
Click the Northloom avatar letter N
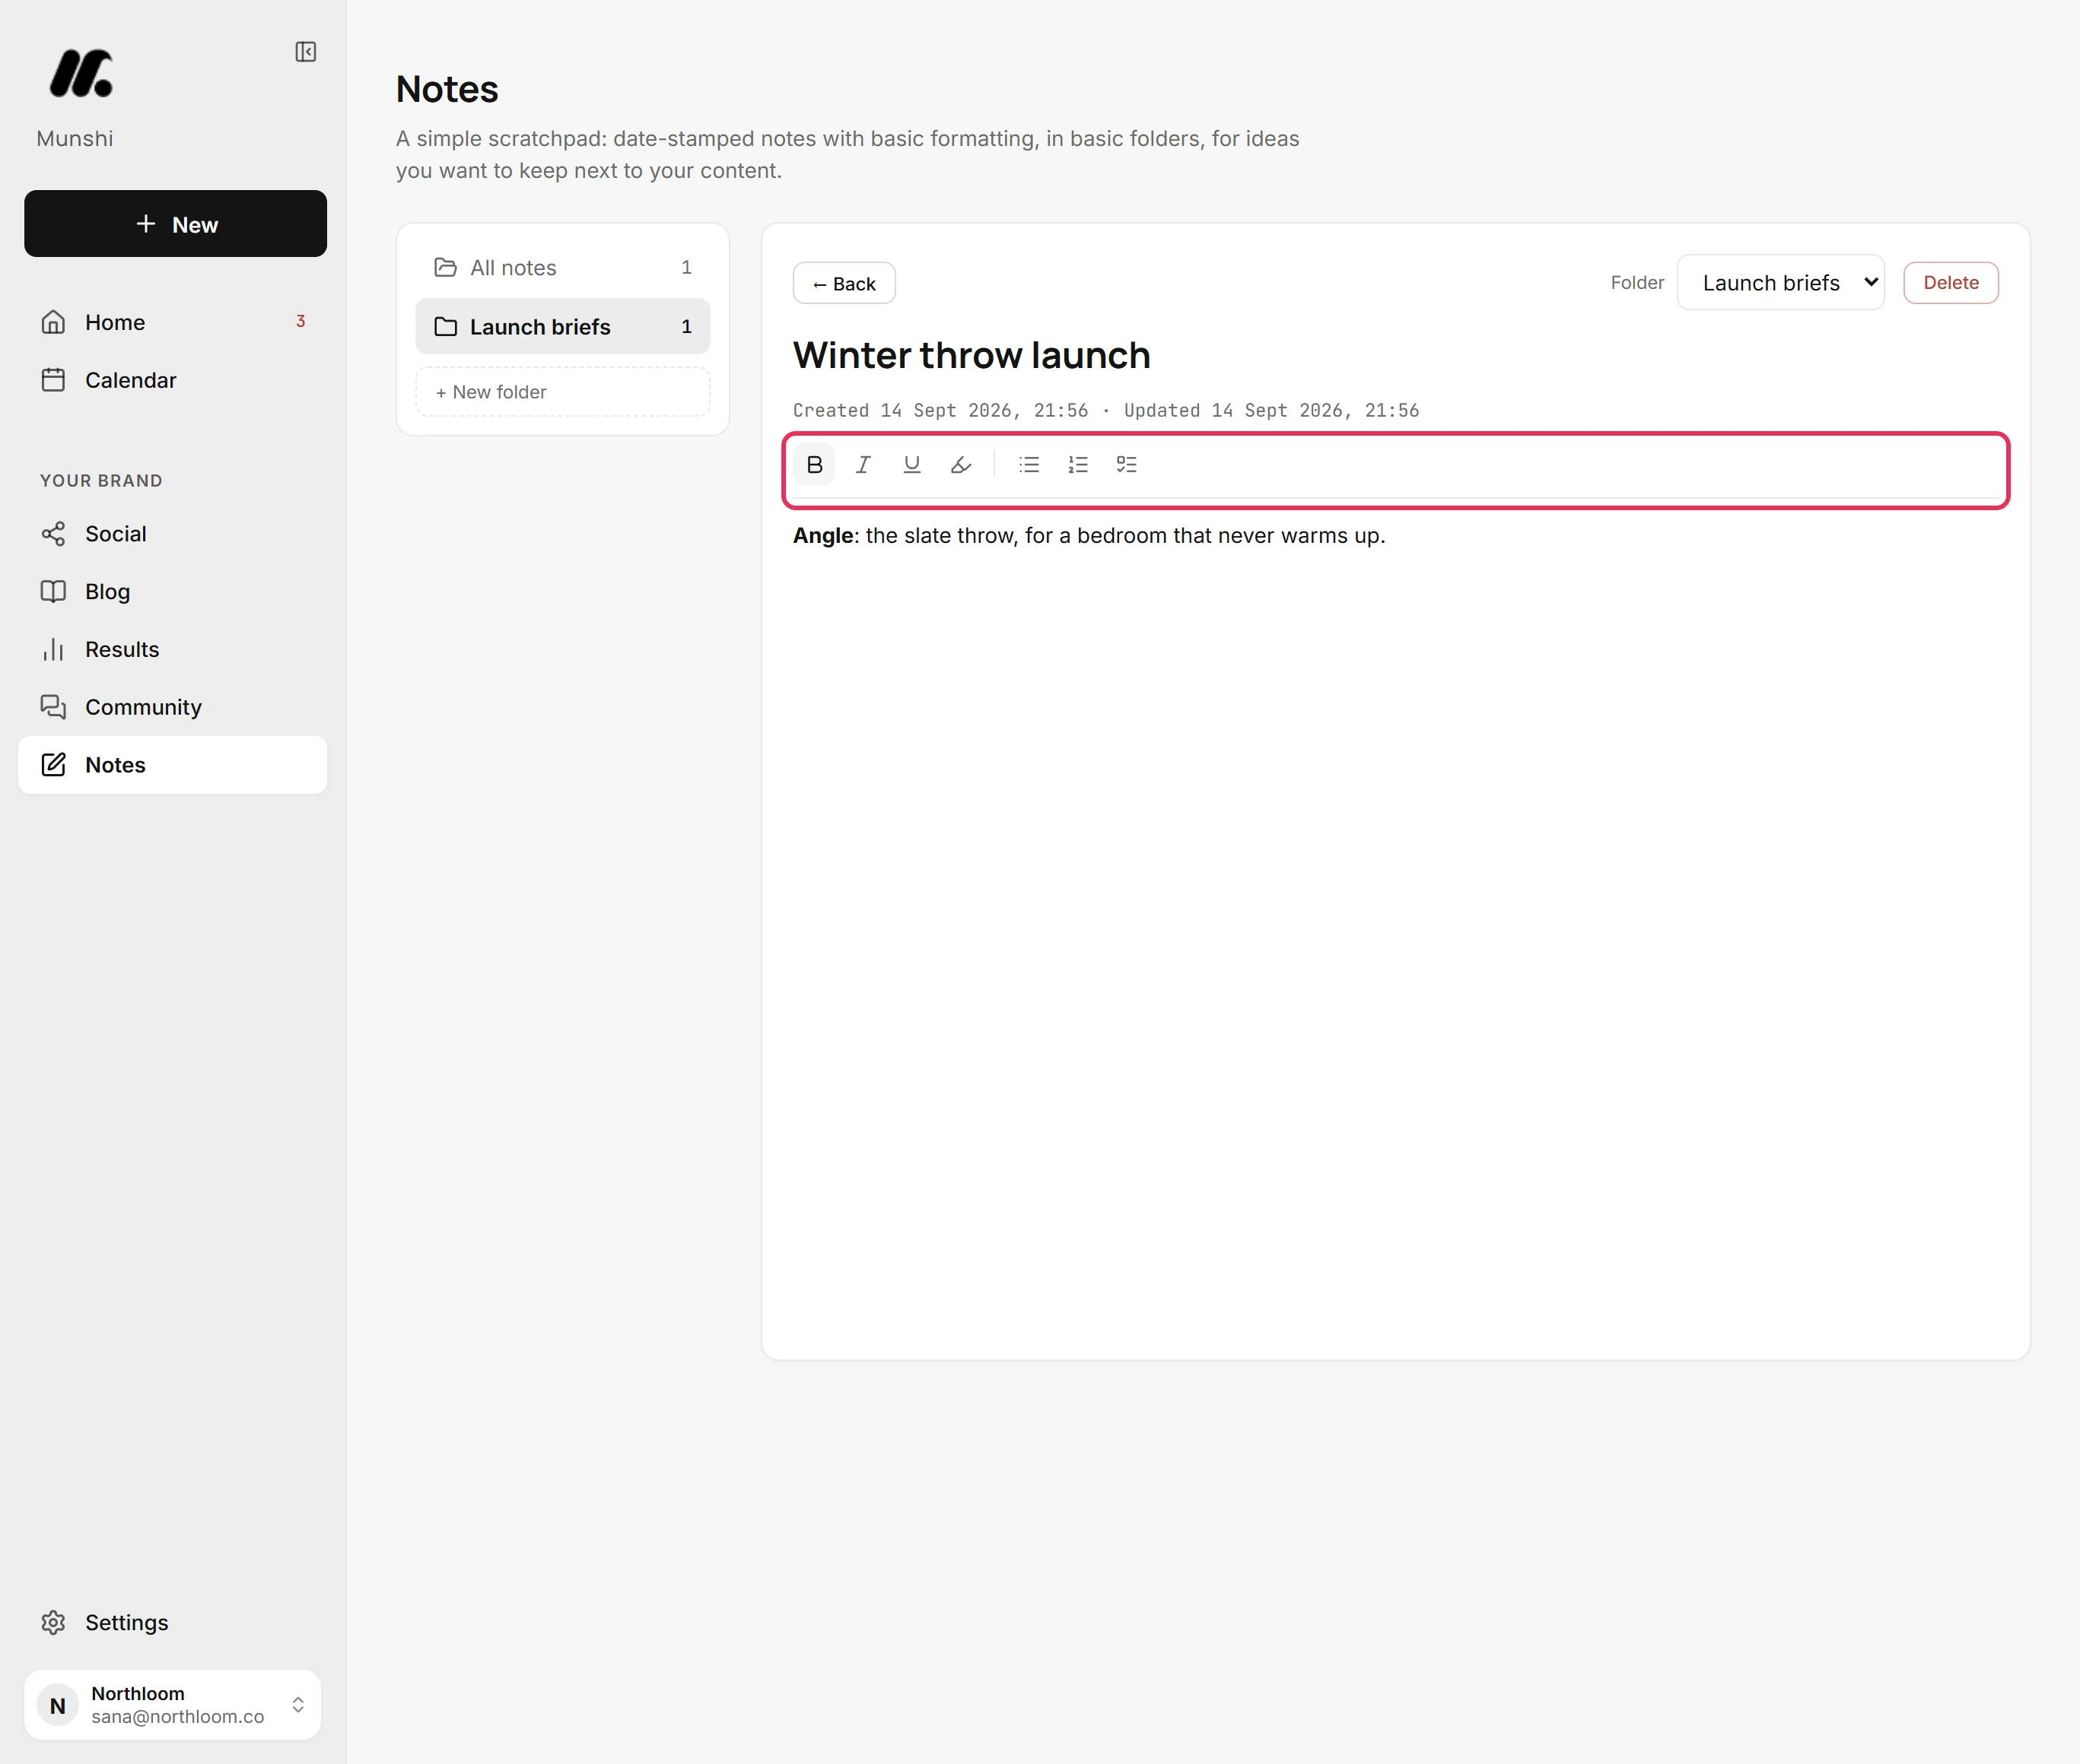(x=58, y=1705)
